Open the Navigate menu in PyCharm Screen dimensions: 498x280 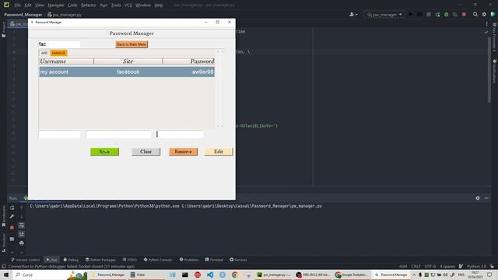(56, 5)
